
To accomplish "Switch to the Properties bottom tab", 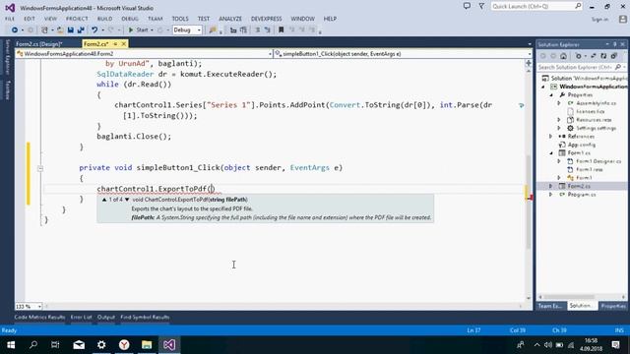I will tap(613, 306).
